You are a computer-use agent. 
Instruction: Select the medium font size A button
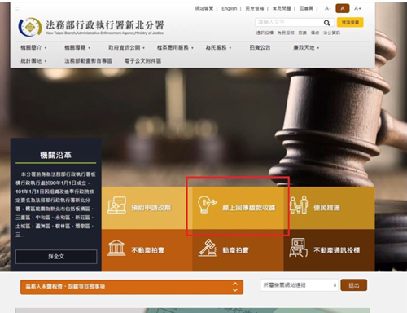343,8
